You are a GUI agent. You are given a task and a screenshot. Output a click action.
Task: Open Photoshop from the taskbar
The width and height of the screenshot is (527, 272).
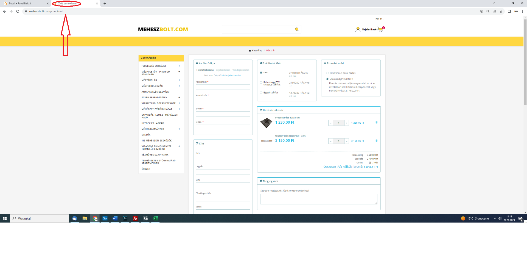click(125, 218)
